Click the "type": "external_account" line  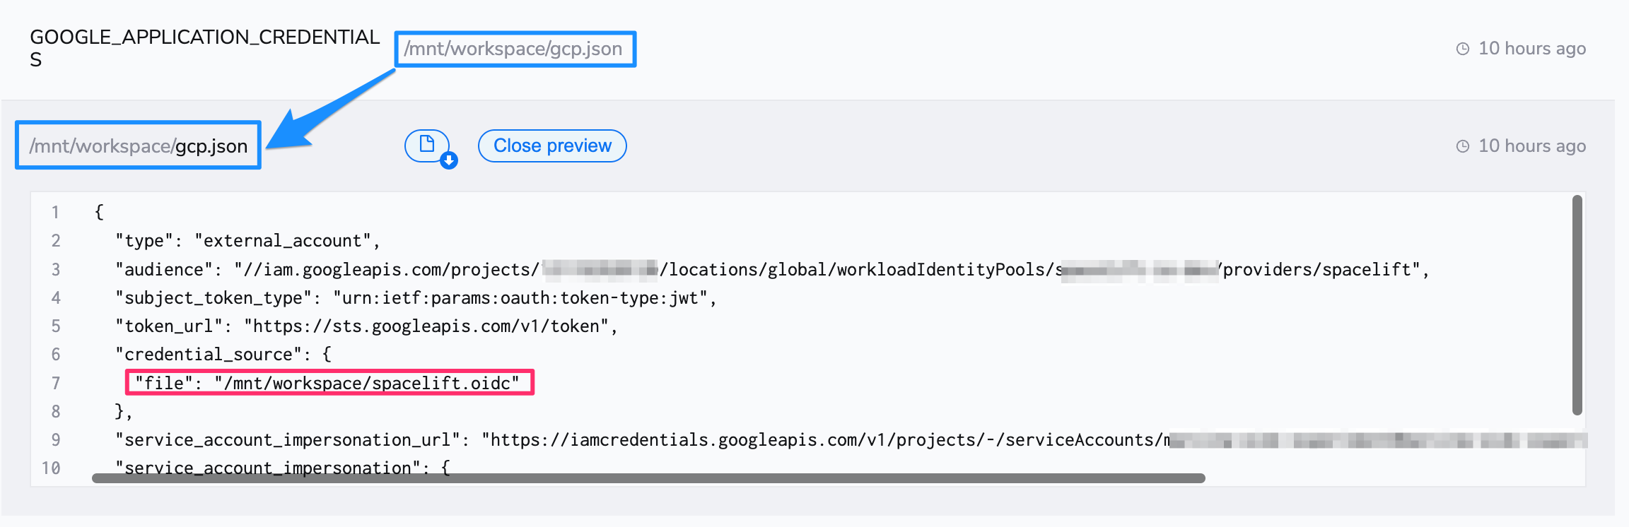(x=247, y=241)
